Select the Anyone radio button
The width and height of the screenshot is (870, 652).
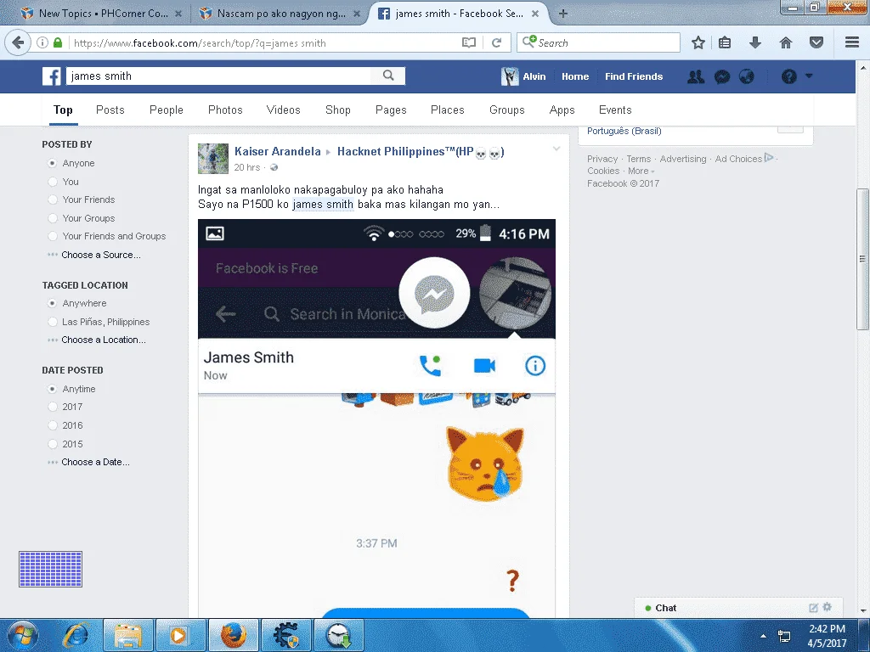tap(52, 163)
